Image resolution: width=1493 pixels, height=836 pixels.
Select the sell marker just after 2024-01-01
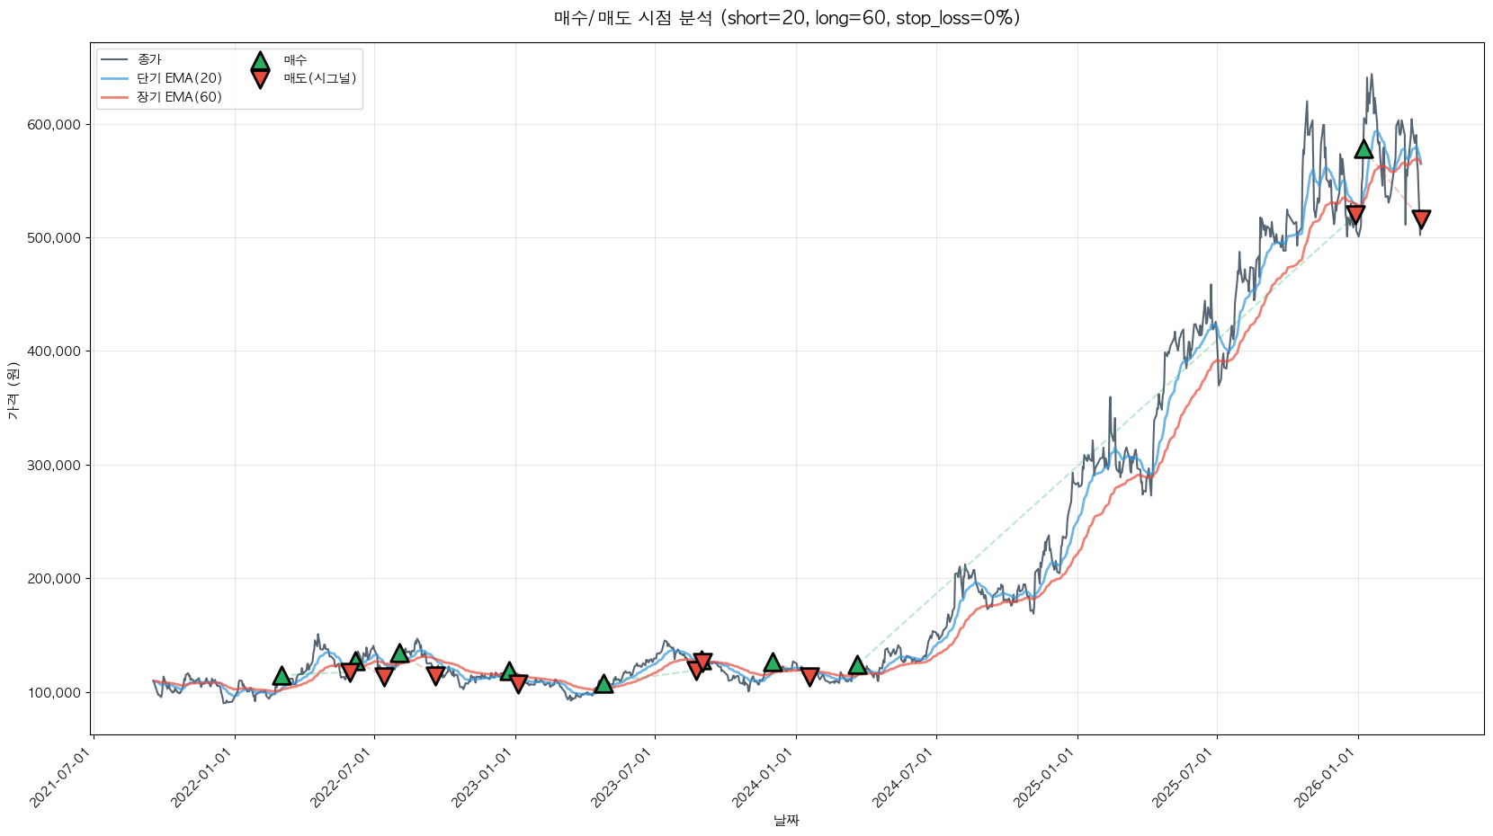click(809, 676)
